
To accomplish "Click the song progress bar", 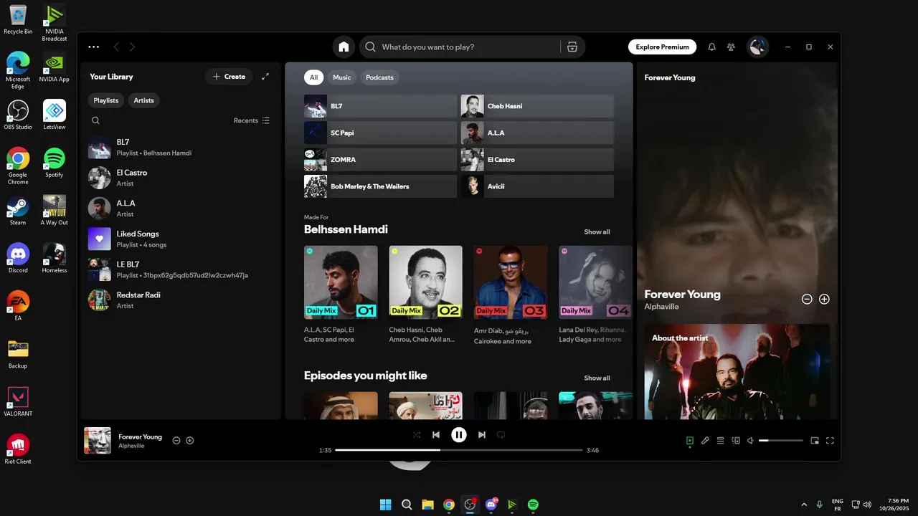I will point(459,450).
